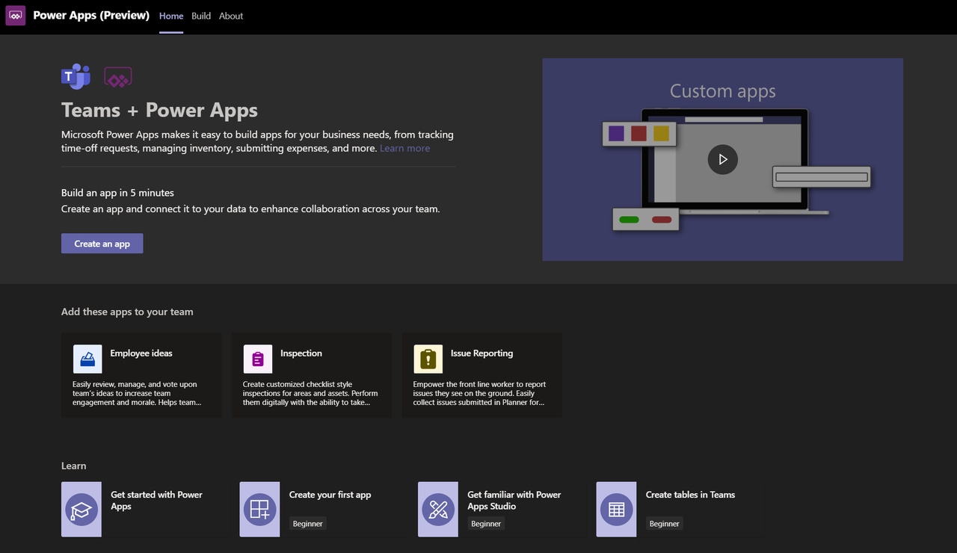Click the Employee ideas app icon

[87, 359]
